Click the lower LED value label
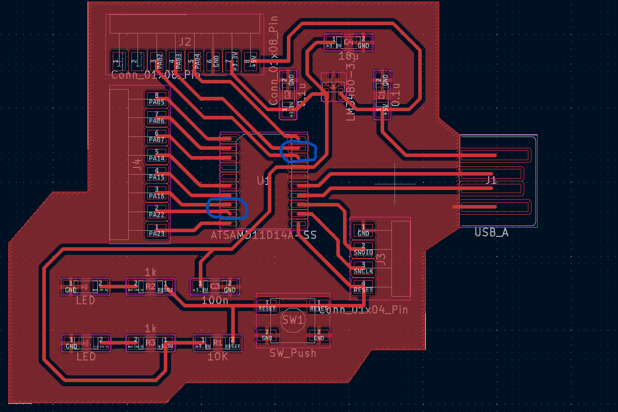 pos(85,357)
